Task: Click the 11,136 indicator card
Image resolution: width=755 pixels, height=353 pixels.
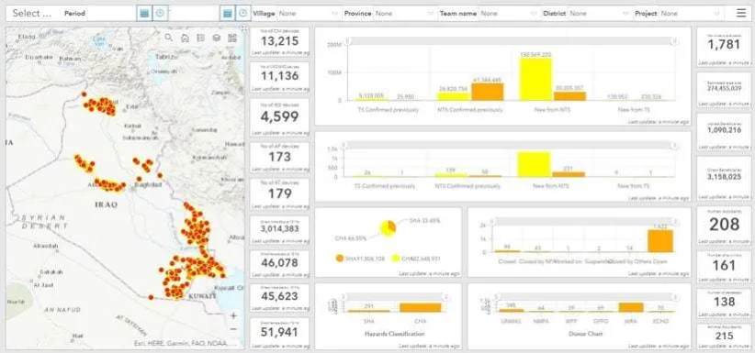Action: click(x=280, y=77)
